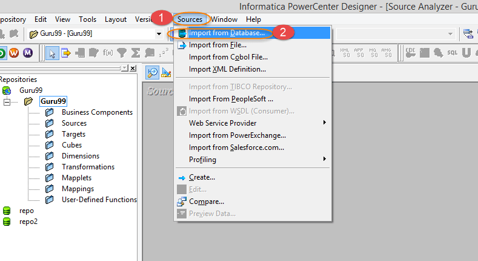Click the repo2 repository database icon
Image resolution: width=478 pixels, height=261 pixels.
pos(7,222)
